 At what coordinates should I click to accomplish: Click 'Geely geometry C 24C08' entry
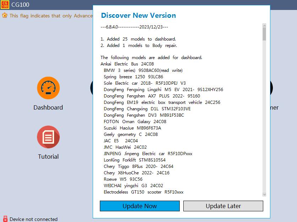pos(131,134)
